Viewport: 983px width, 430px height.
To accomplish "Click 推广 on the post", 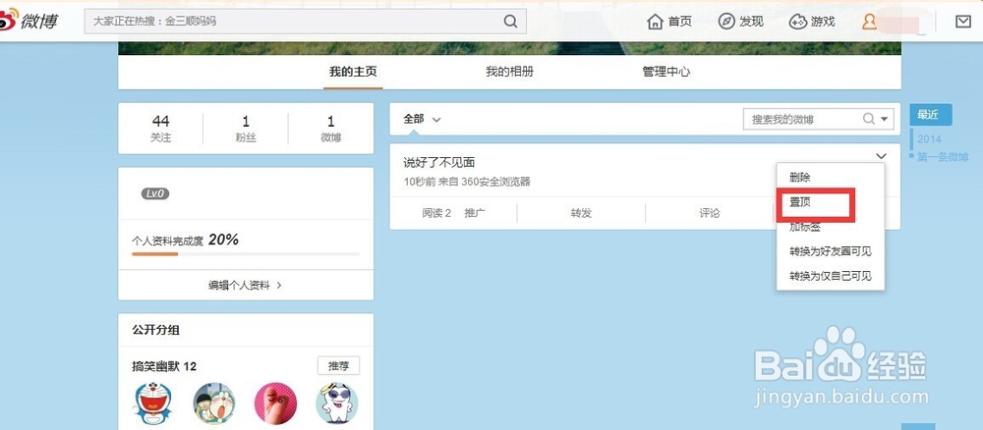I will (475, 213).
